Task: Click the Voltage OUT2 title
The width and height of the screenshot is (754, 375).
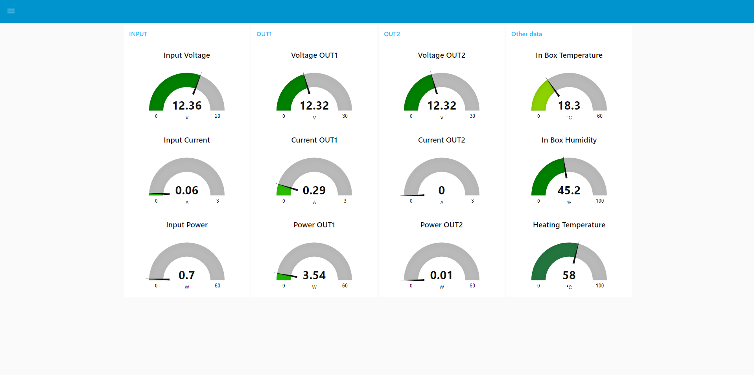Action: [442, 55]
